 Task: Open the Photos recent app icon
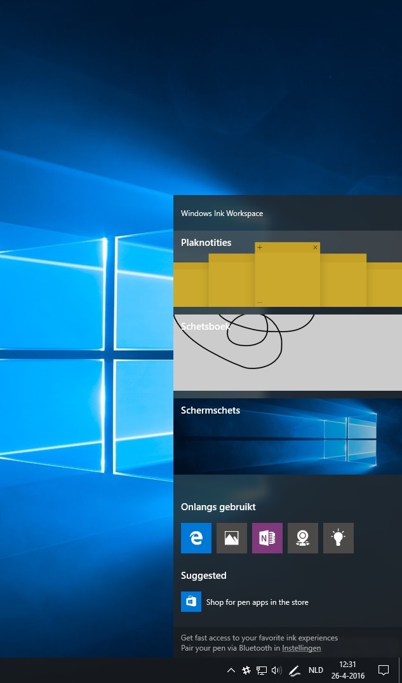coord(232,538)
